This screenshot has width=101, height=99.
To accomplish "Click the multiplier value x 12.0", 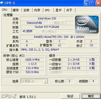I will pyautogui.click(x=32, y=64).
